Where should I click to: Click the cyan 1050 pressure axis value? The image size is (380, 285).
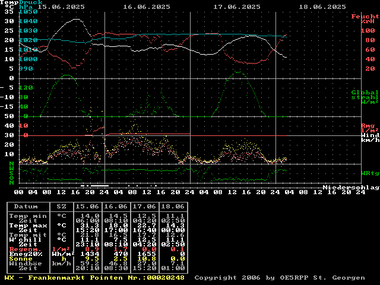28,12
